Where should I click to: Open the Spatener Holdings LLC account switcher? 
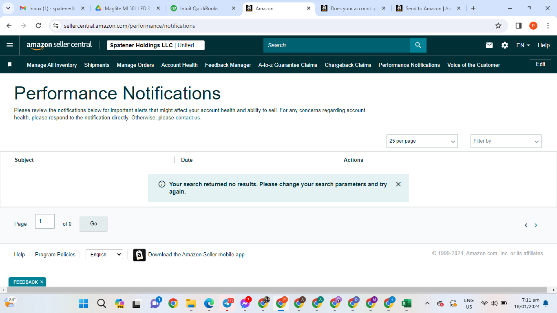point(156,45)
